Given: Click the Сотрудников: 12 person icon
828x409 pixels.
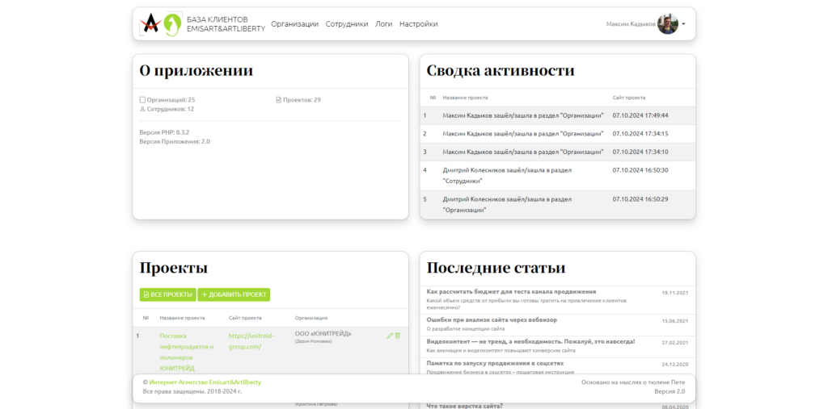Looking at the screenshot, I should tap(142, 109).
